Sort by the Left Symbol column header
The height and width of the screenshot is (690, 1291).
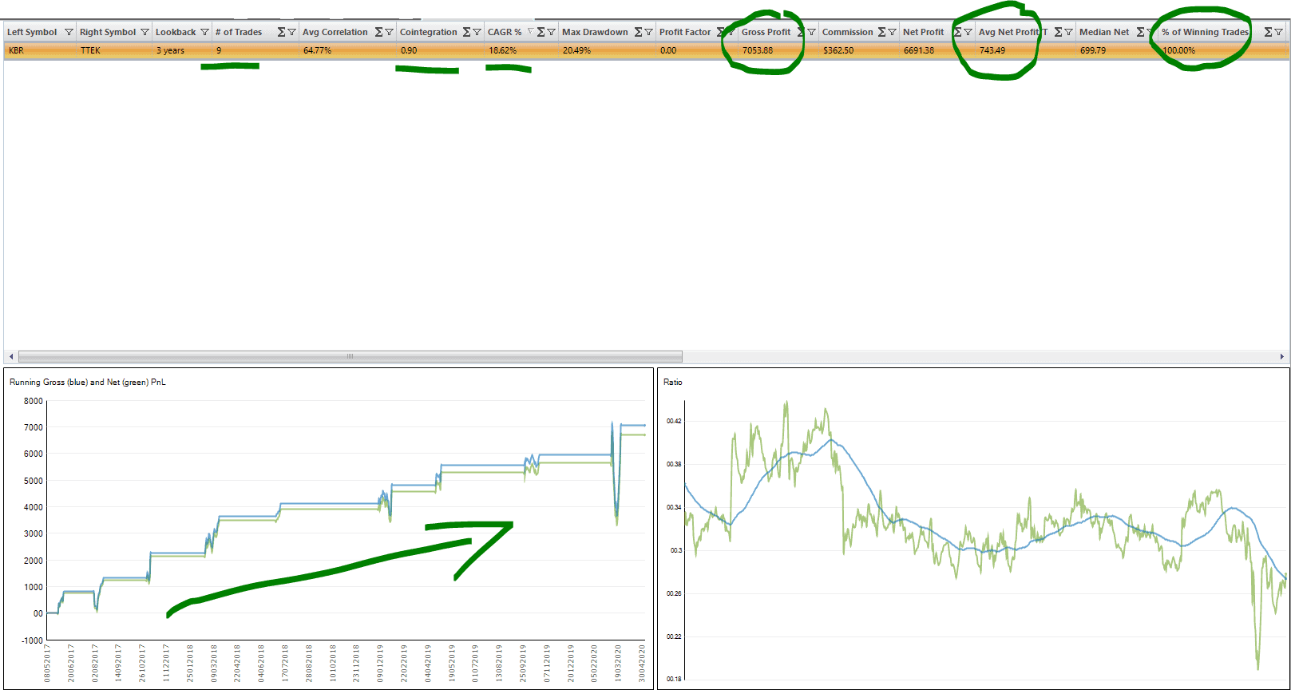(32, 32)
